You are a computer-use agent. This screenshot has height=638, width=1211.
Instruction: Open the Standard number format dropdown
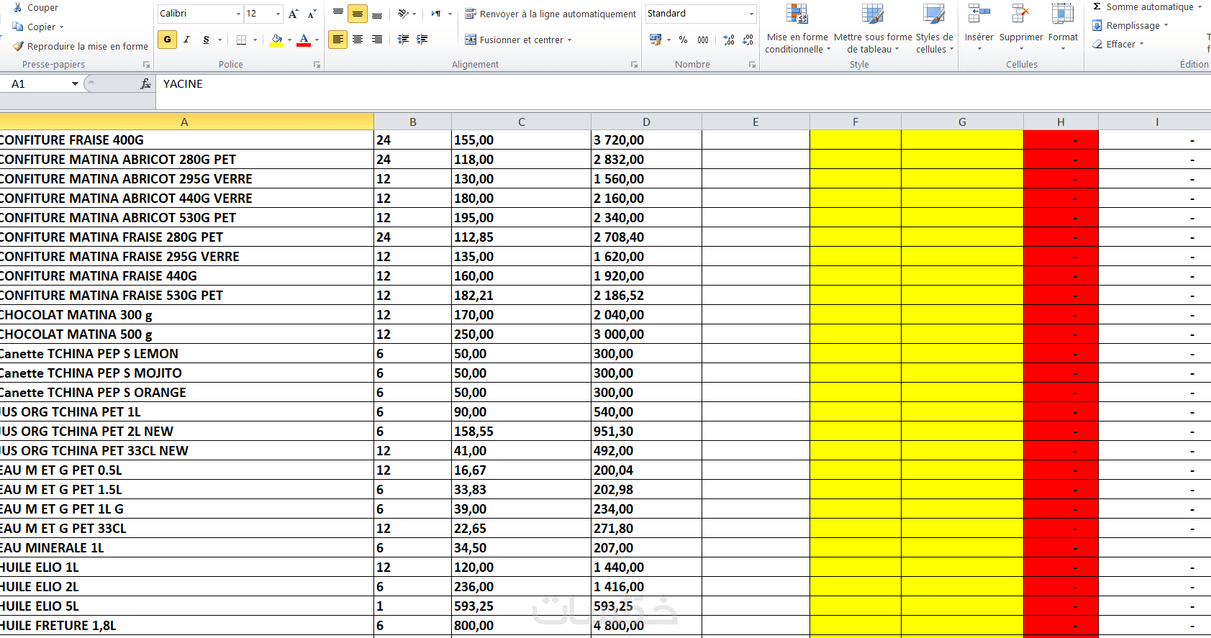tap(752, 14)
